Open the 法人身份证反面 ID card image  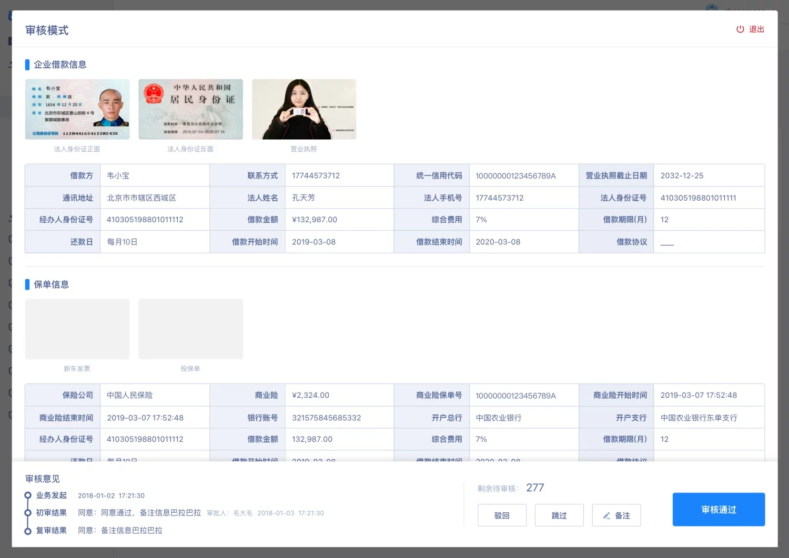point(190,109)
